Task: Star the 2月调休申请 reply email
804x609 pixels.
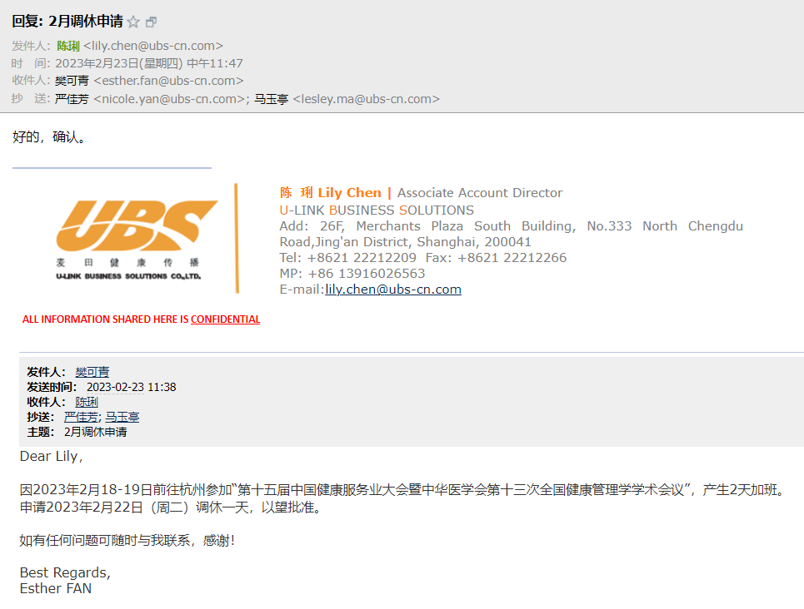Action: [x=133, y=22]
